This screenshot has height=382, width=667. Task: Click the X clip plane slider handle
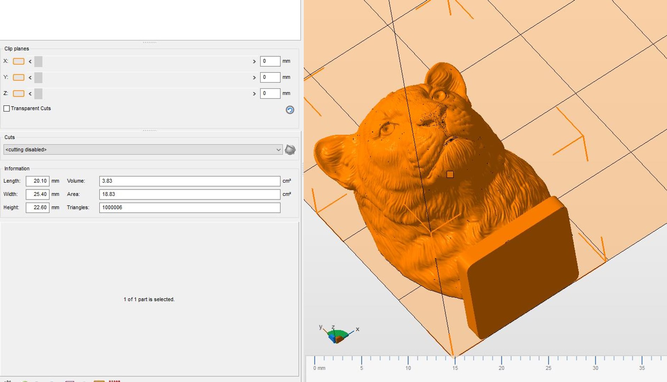coord(38,62)
